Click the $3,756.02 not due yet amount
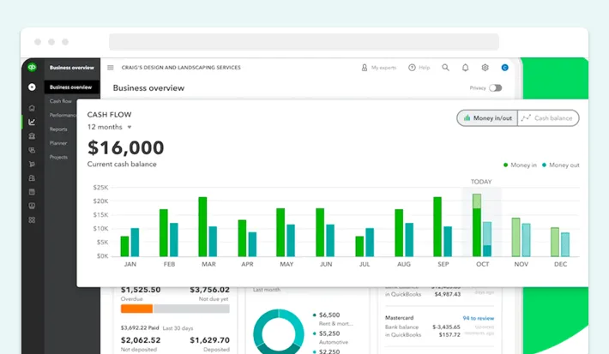609x354 pixels. tap(210, 290)
